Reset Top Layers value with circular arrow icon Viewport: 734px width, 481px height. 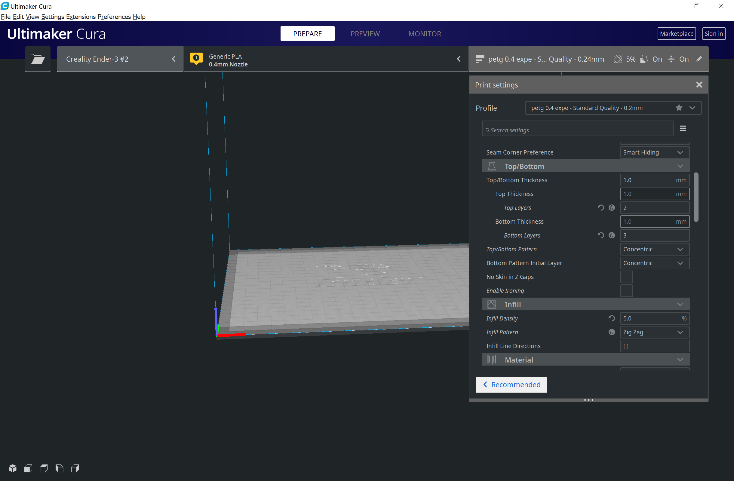click(x=600, y=207)
